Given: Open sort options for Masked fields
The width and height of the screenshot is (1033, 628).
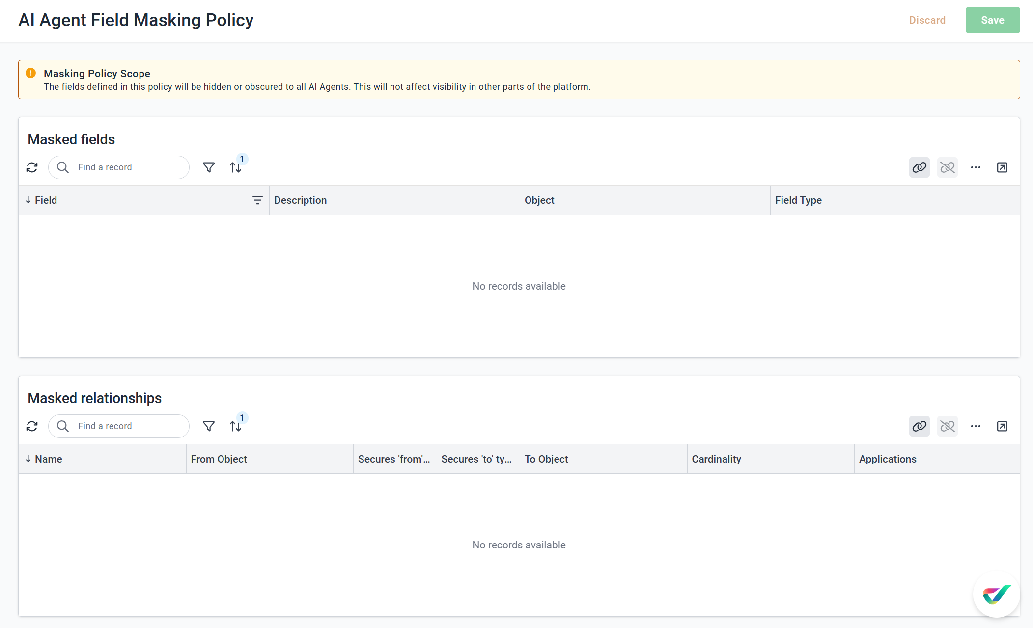Looking at the screenshot, I should click(236, 167).
